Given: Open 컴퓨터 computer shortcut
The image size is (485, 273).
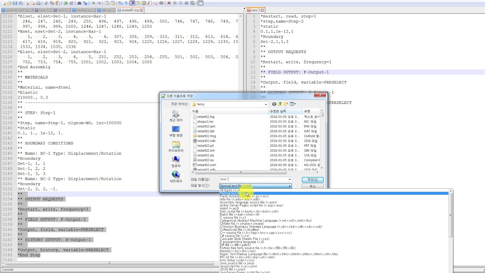Looking at the screenshot, I should coord(176,162).
